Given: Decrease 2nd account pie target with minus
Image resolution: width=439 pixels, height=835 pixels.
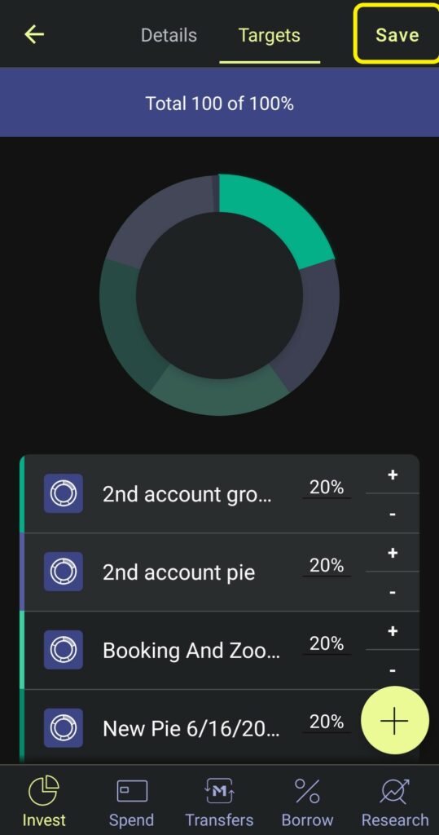Looking at the screenshot, I should click(393, 592).
